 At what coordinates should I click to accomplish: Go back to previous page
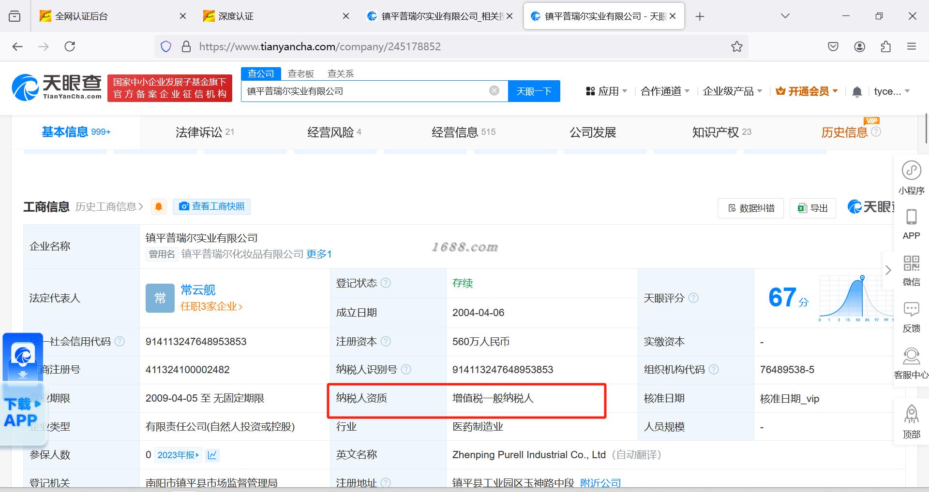point(17,46)
